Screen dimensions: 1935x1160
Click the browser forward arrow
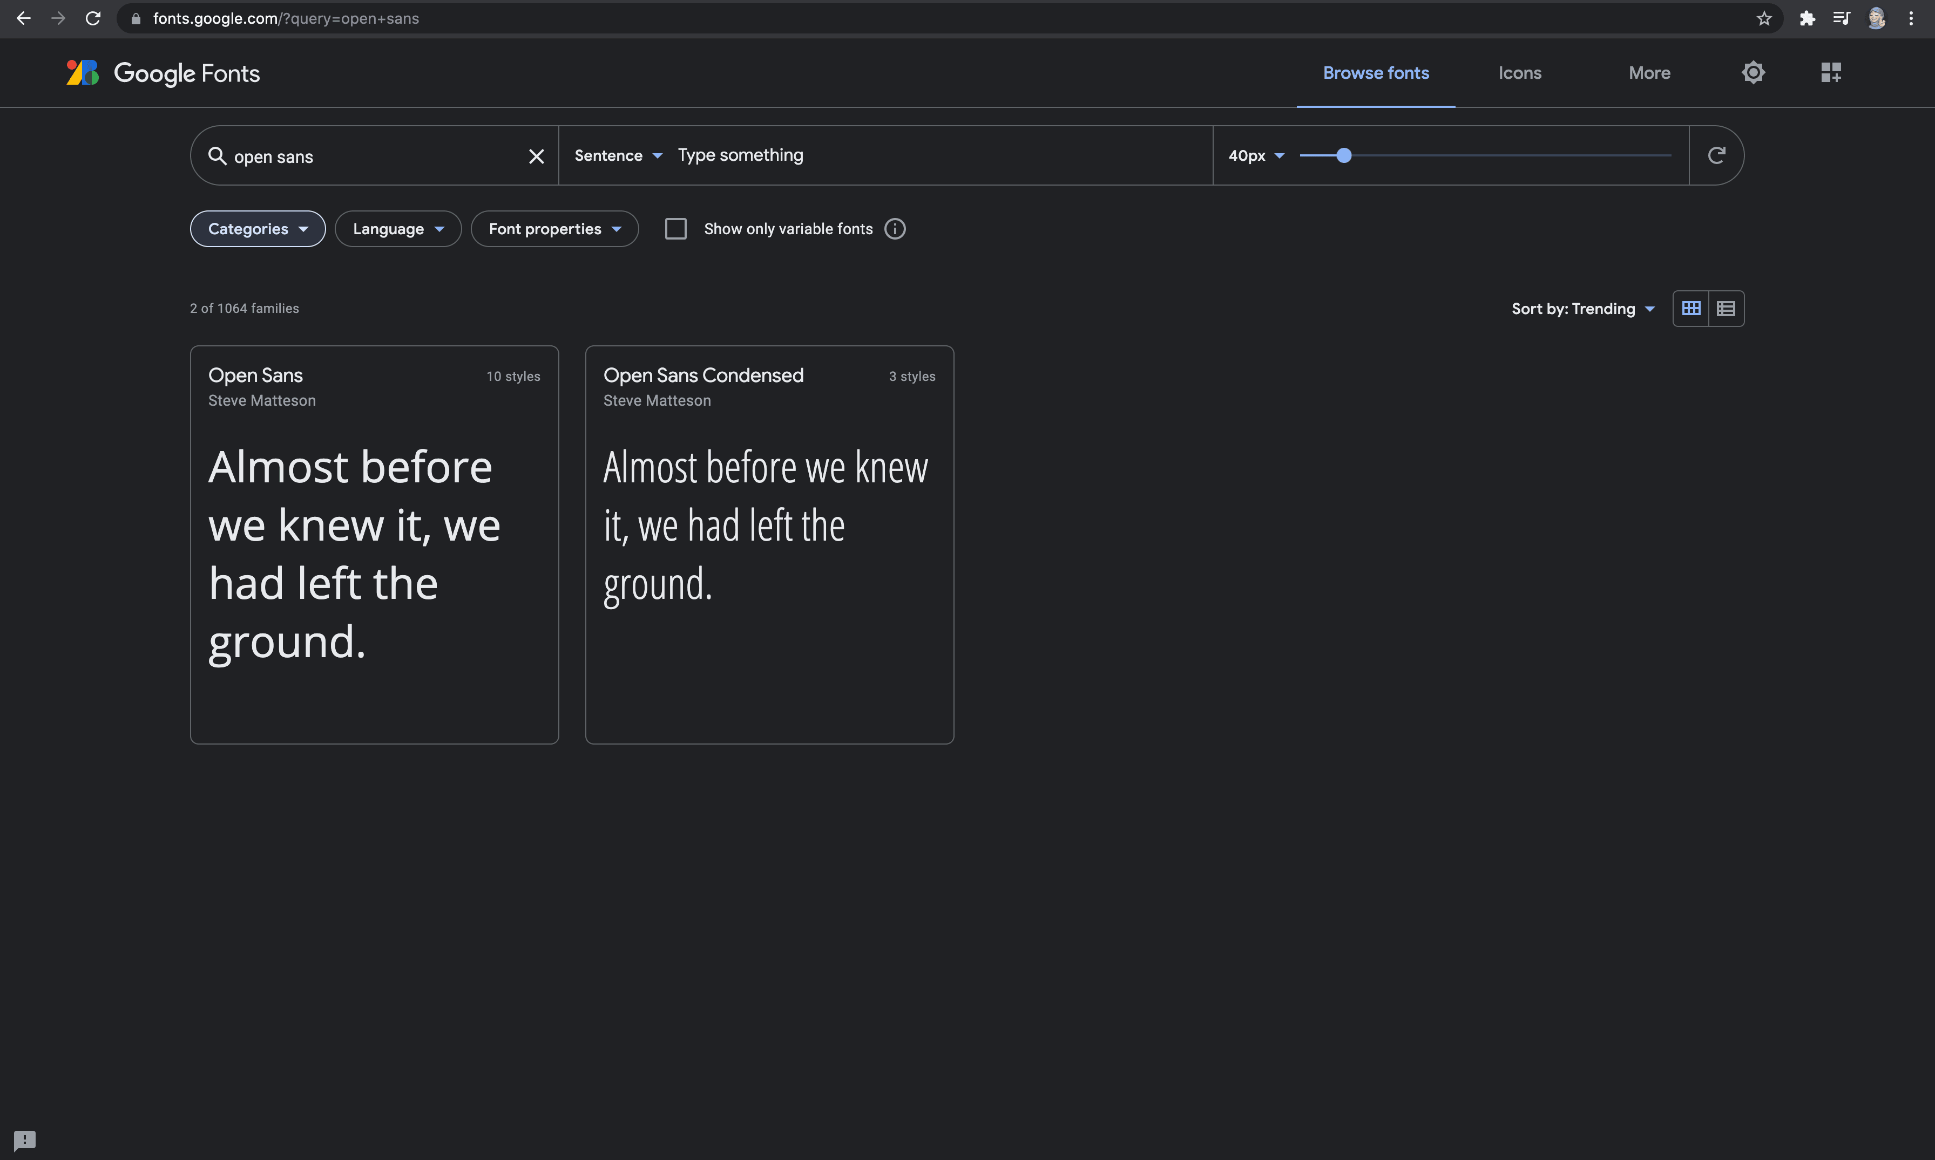(58, 18)
